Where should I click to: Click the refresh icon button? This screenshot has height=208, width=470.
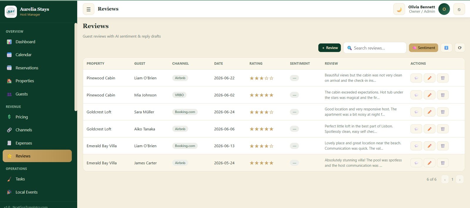point(460,48)
